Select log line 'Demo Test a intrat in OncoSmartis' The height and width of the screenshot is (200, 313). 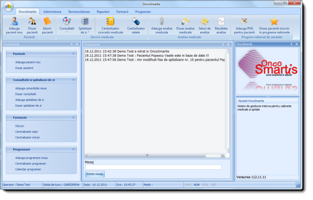[x=127, y=51]
